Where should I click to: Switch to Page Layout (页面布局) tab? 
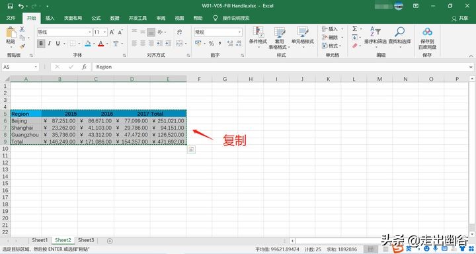[x=73, y=19]
